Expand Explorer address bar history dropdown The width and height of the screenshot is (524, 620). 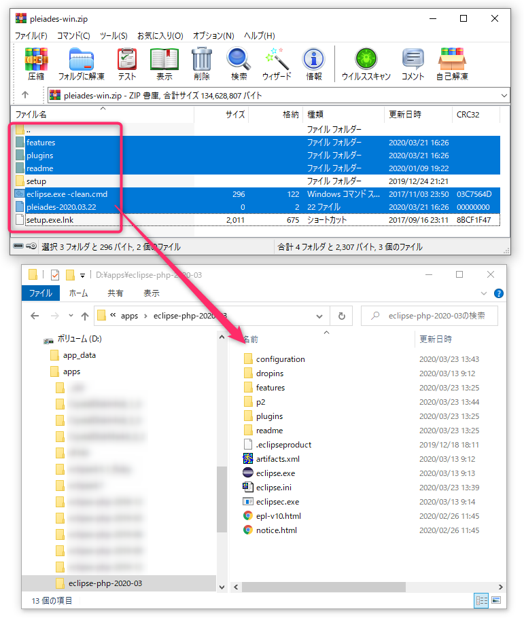pos(319,316)
